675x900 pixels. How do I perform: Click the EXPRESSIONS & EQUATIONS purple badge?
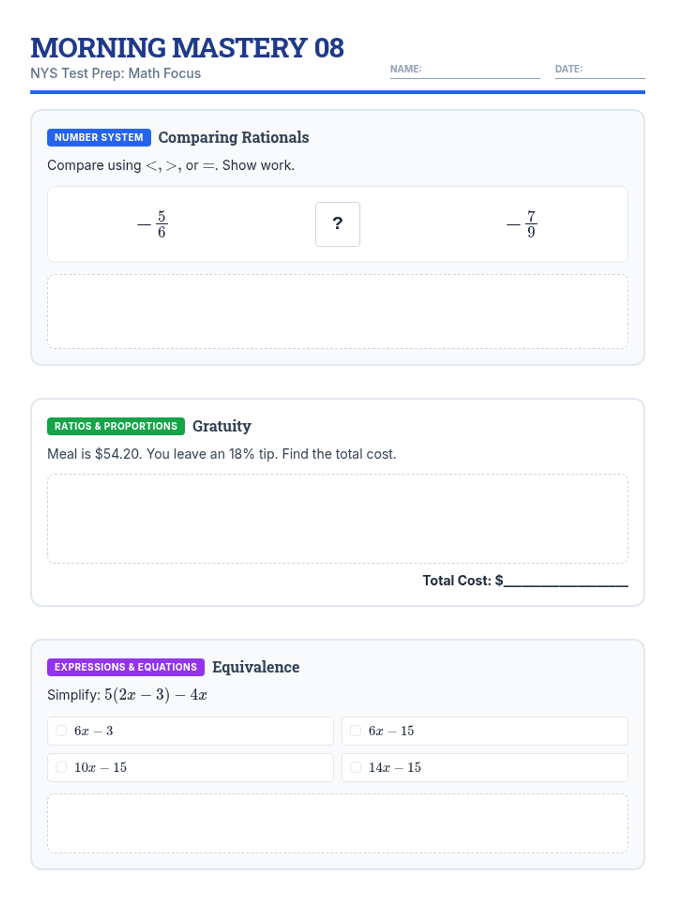click(125, 667)
